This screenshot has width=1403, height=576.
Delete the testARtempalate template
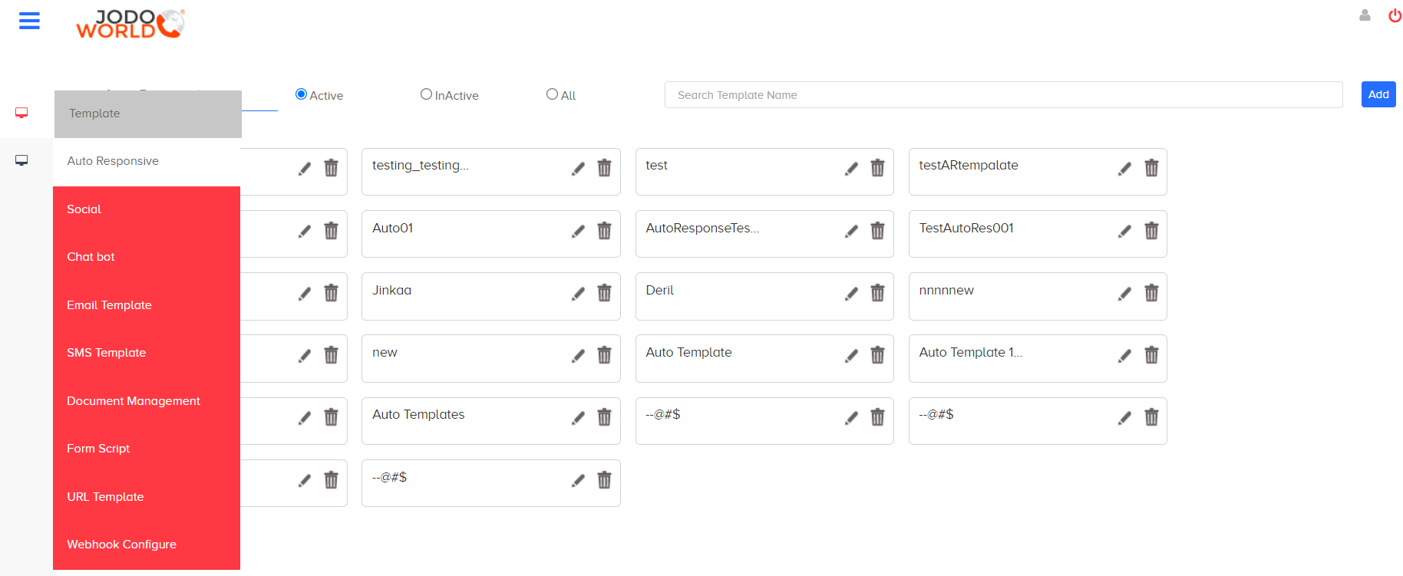pos(1151,167)
